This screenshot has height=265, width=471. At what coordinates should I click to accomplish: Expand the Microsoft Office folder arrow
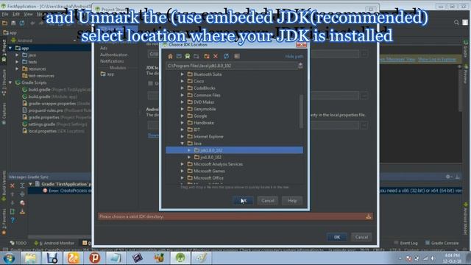(x=183, y=178)
